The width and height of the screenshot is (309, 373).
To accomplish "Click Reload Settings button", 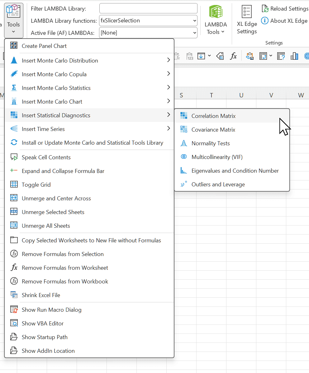I will coord(285,9).
